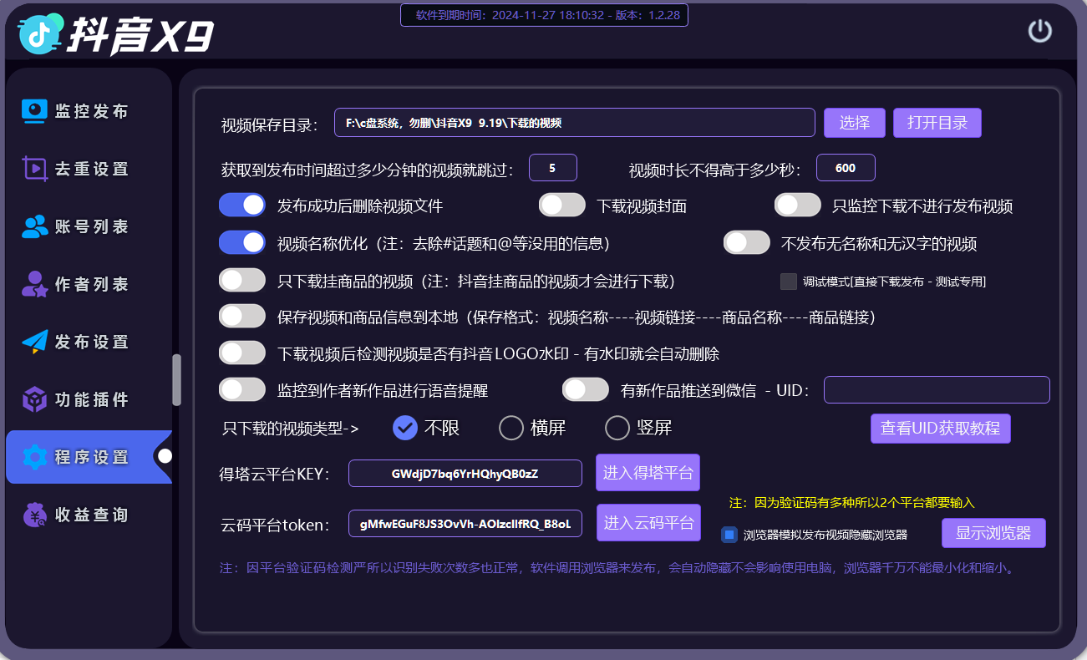Click the 选择 directory button
Screen dimensions: 1087x660
click(855, 123)
